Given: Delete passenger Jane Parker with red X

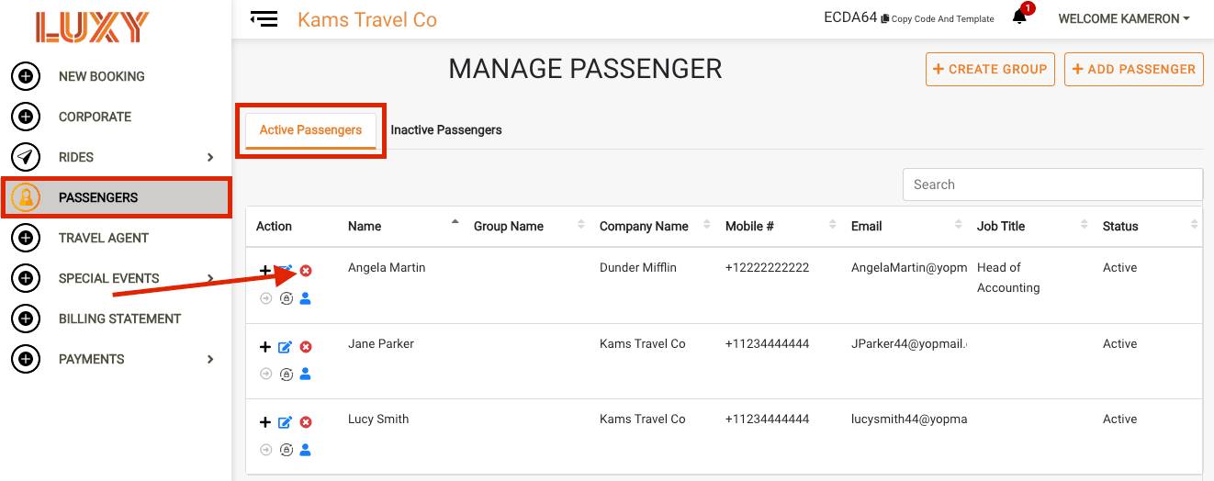Looking at the screenshot, I should (306, 347).
